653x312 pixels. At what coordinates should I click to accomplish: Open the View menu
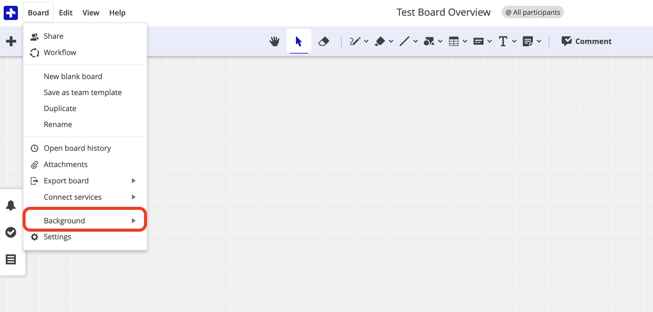pos(90,13)
